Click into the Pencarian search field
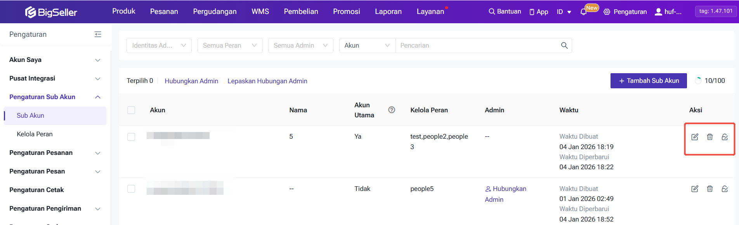 [x=477, y=45]
